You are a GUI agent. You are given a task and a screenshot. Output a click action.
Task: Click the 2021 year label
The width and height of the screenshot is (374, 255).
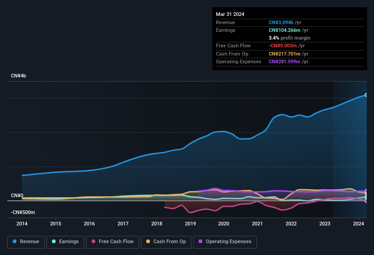pyautogui.click(x=257, y=224)
